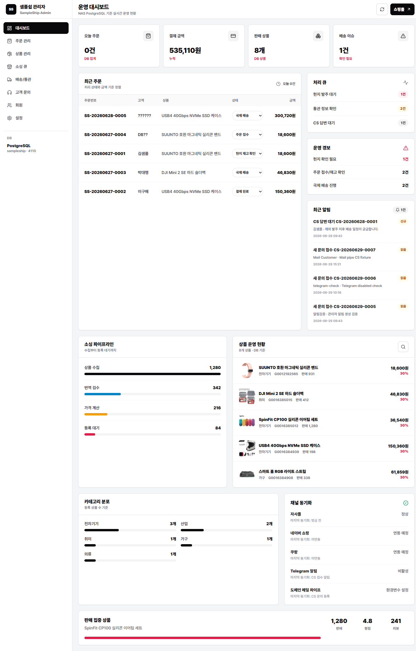Open 주문 관리 menu item
The height and width of the screenshot is (651, 416).
(36, 41)
